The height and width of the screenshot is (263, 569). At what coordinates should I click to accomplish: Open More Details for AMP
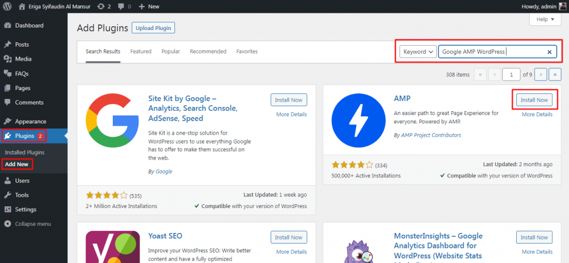click(537, 115)
